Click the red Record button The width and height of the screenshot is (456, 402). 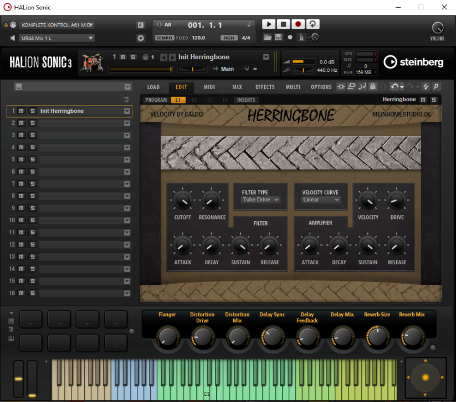tap(298, 24)
